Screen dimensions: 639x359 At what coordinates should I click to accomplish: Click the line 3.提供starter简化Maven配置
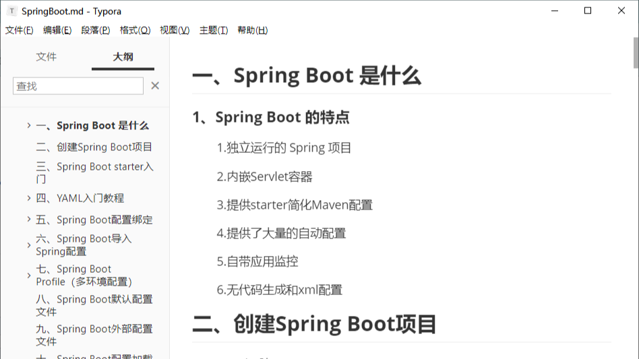295,205
